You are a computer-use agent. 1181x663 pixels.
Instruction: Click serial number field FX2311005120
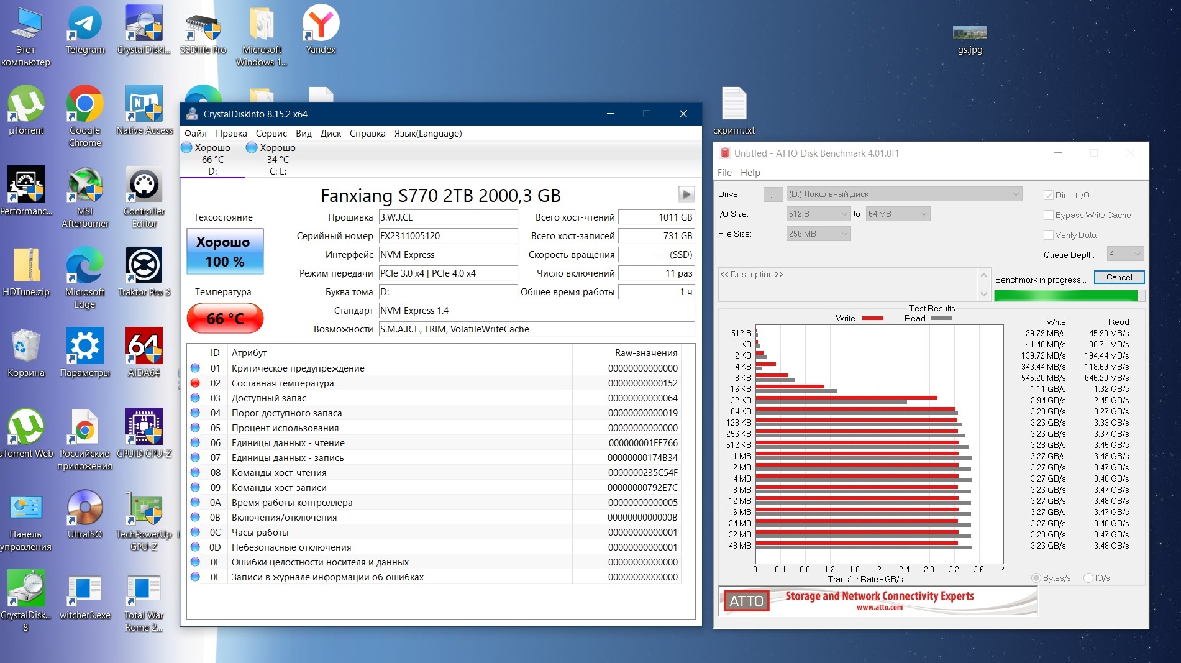click(x=448, y=236)
